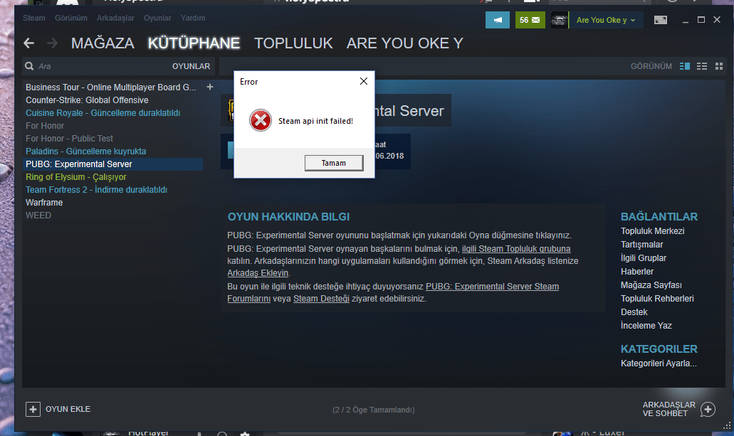
Task: Open the Arkadaş Ekleyin link
Action: 258,272
